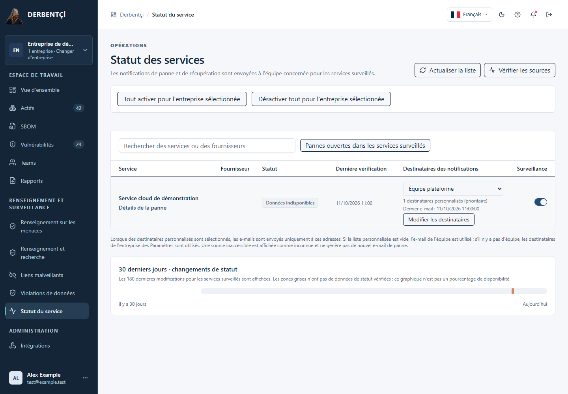Click the SBOM sidebar icon
This screenshot has height=394, width=568.
point(13,126)
